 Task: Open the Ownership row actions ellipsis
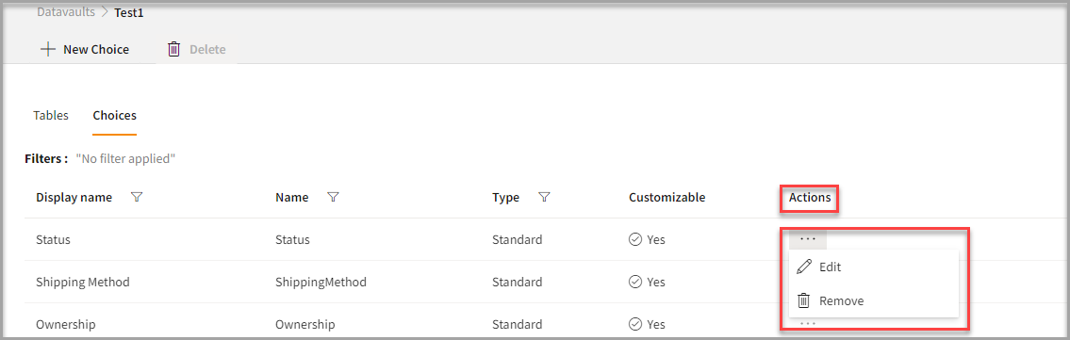(808, 323)
